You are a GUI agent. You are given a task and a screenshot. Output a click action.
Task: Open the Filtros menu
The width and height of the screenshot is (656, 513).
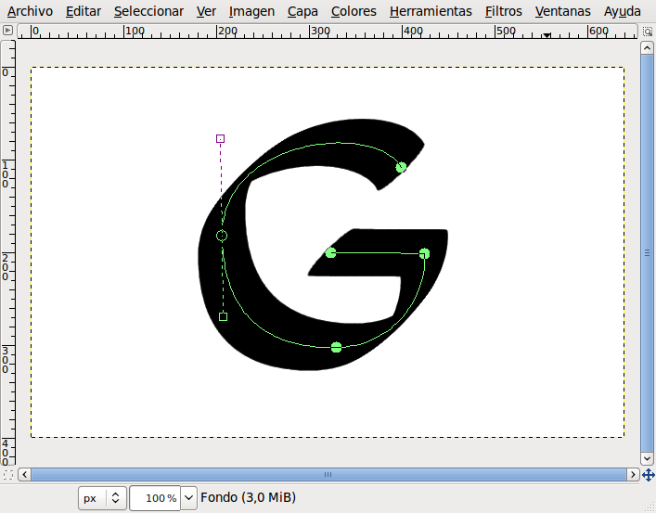click(503, 11)
